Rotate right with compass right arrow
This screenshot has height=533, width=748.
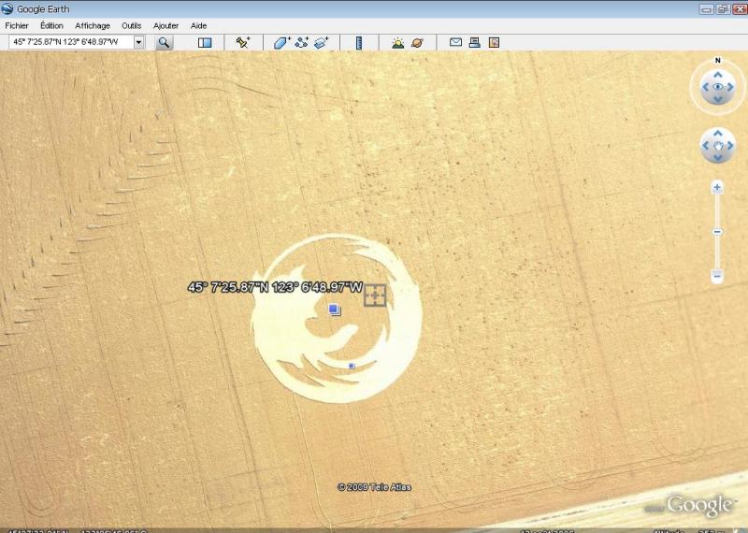pos(730,87)
